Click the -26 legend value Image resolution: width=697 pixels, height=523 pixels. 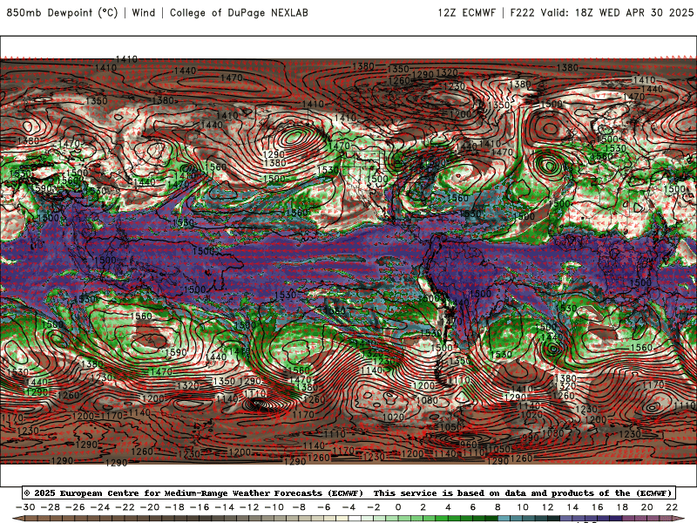[75, 507]
